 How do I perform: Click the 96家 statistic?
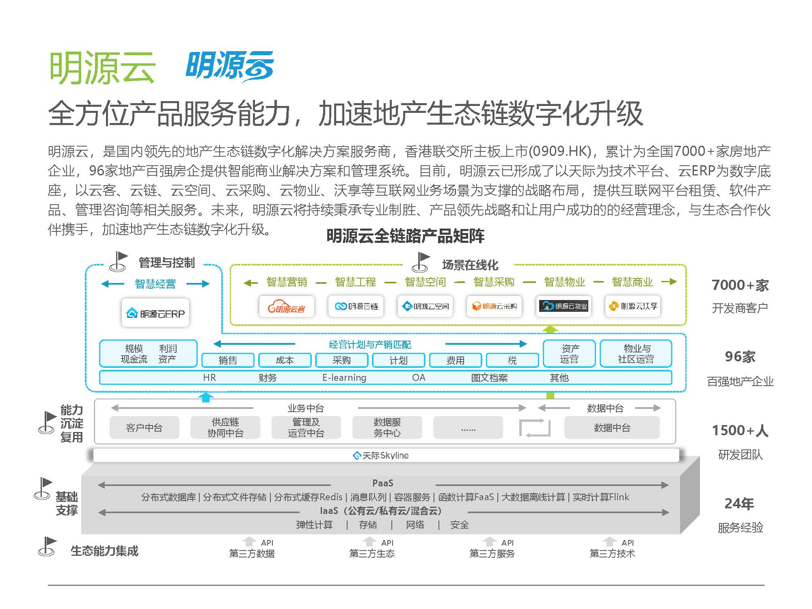tap(740, 356)
